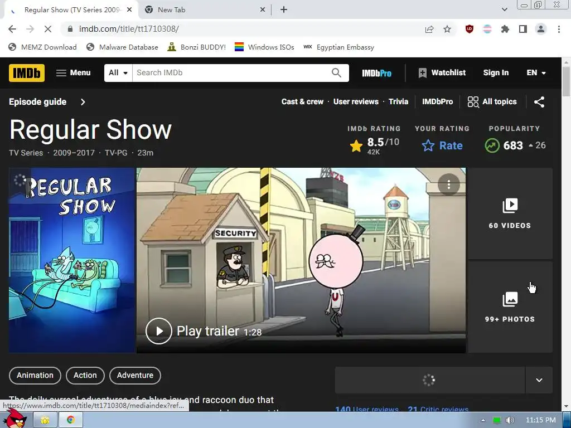
Task: Select the Regular Show tab
Action: (71, 10)
